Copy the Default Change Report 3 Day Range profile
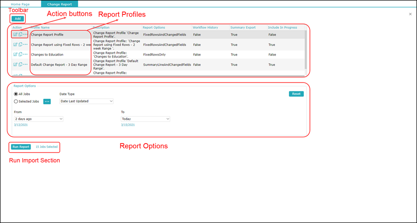 (x=20, y=64)
